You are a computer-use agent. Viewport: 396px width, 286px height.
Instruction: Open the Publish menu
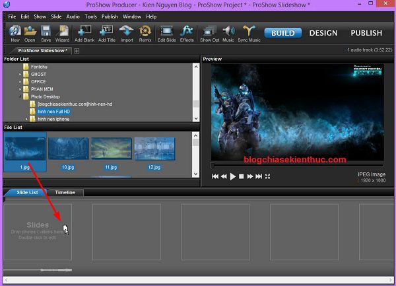(x=110, y=17)
